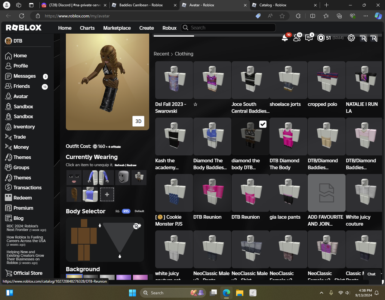Viewport: 385px width, 300px height.
Task: Click the Roblox search field
Action: [228, 28]
